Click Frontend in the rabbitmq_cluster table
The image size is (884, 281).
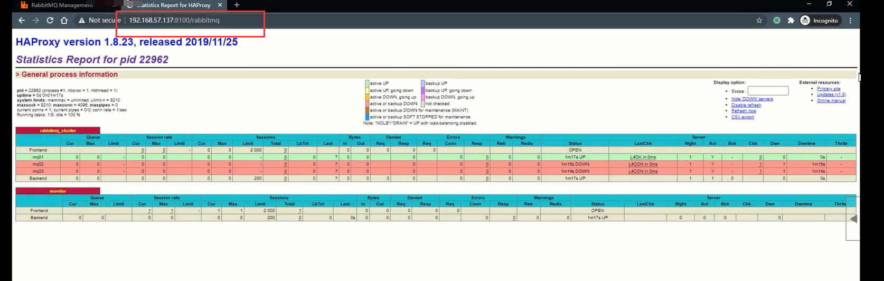38,150
